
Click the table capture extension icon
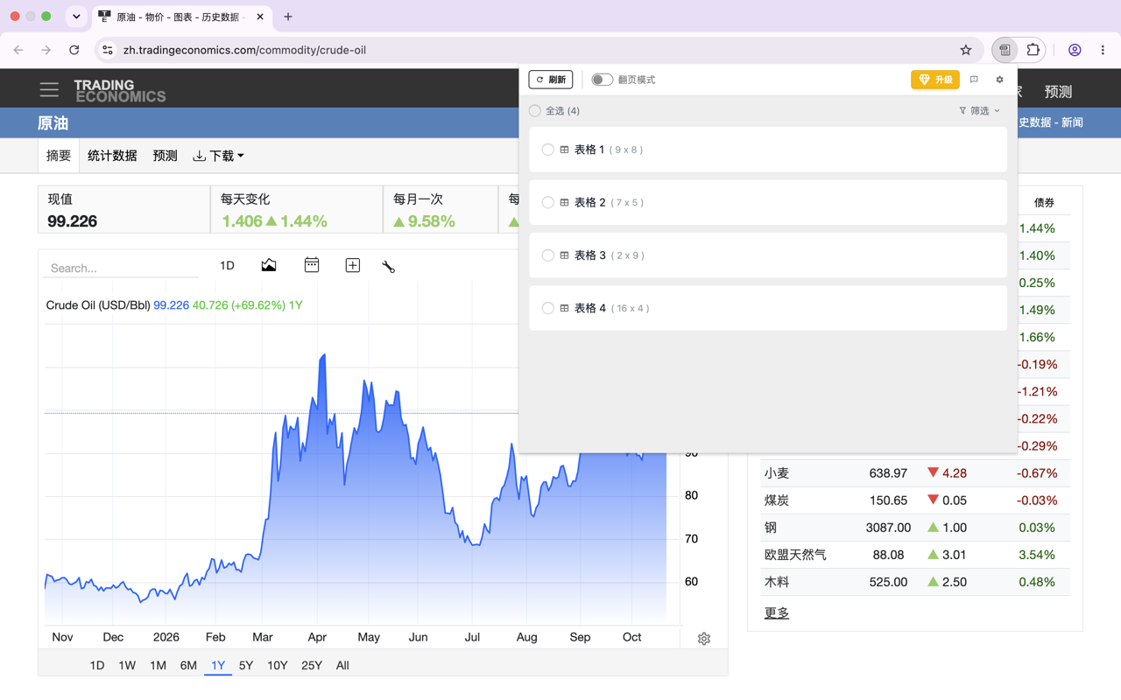[1005, 50]
